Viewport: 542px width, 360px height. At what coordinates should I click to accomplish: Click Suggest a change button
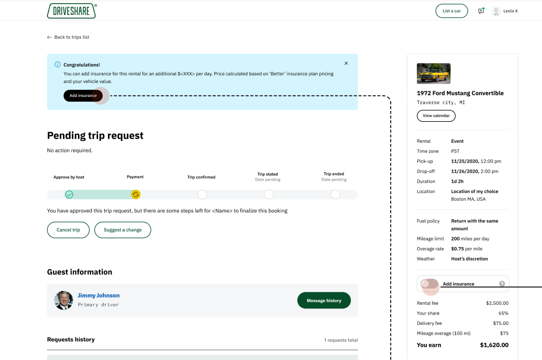[123, 230]
